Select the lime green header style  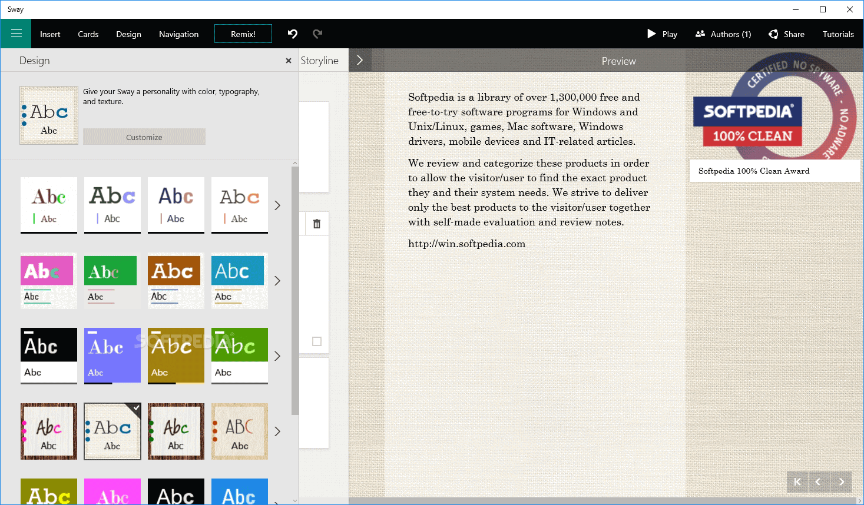[240, 356]
